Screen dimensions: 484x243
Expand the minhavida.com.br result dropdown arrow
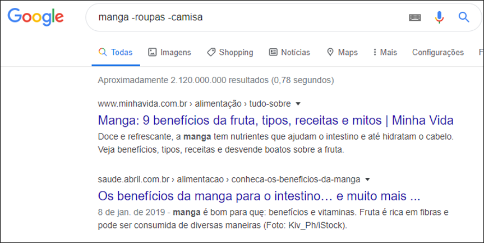point(298,104)
